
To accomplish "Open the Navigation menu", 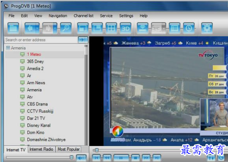I will pyautogui.click(x=58, y=16).
